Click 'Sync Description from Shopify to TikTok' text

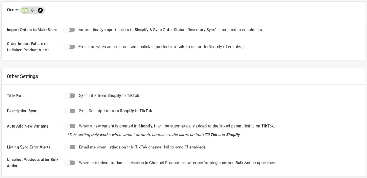point(115,111)
